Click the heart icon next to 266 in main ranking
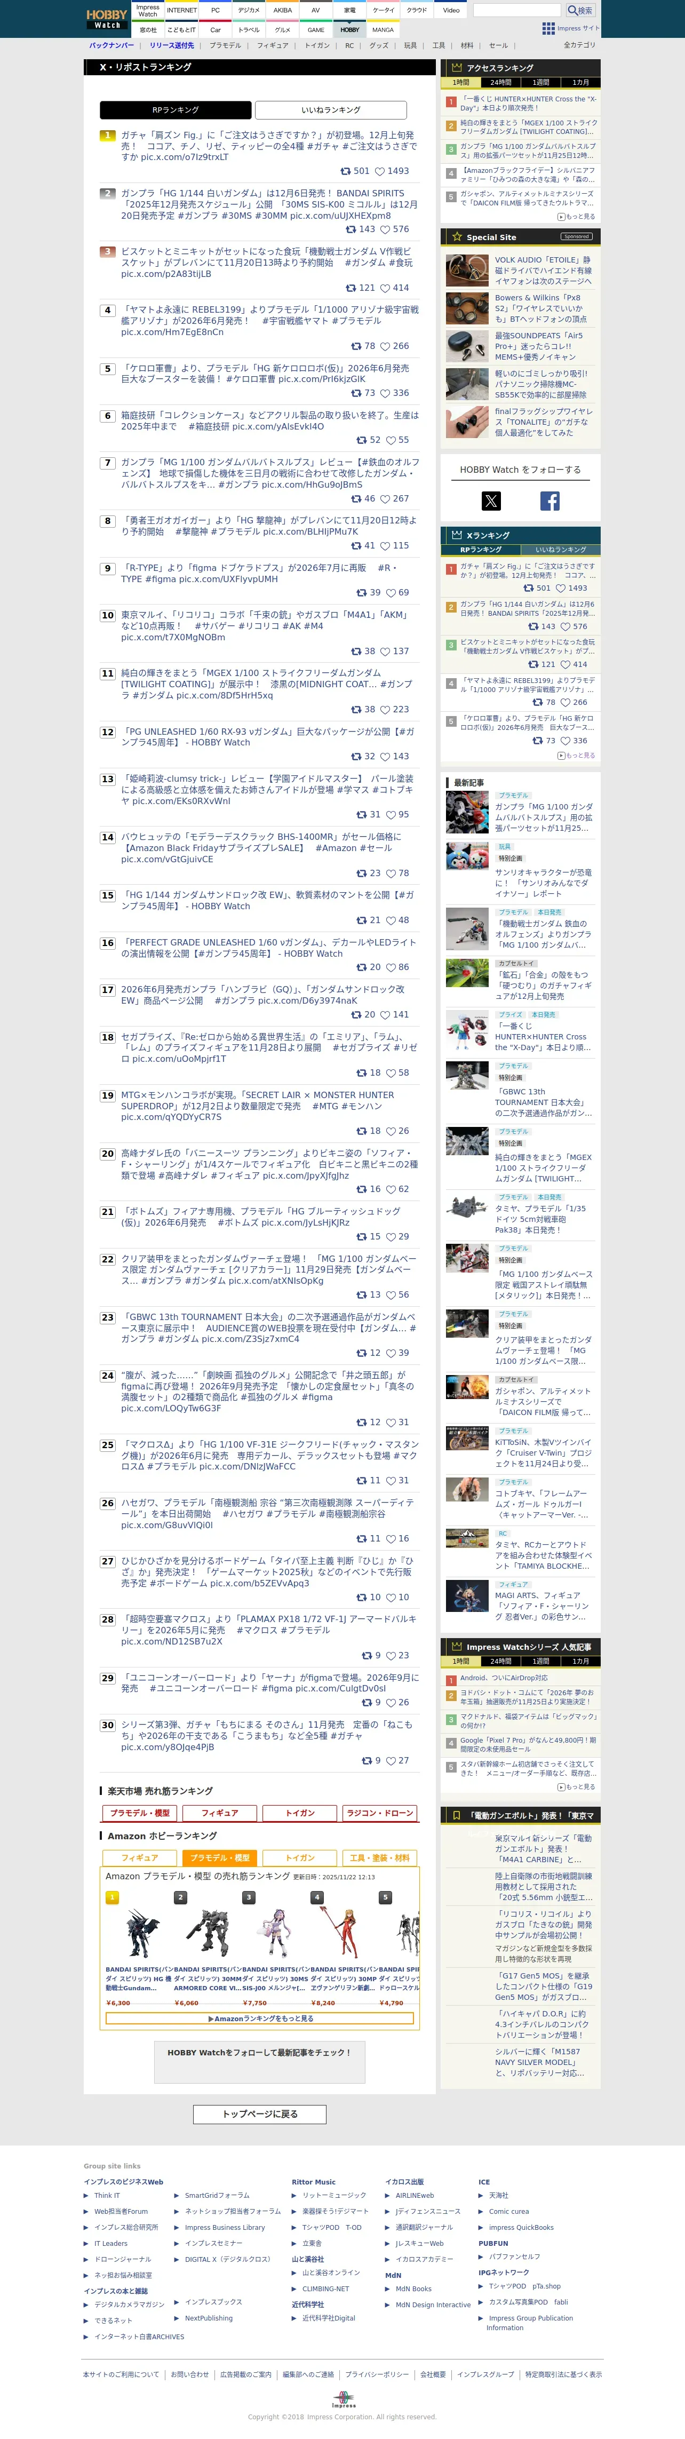 (x=385, y=346)
